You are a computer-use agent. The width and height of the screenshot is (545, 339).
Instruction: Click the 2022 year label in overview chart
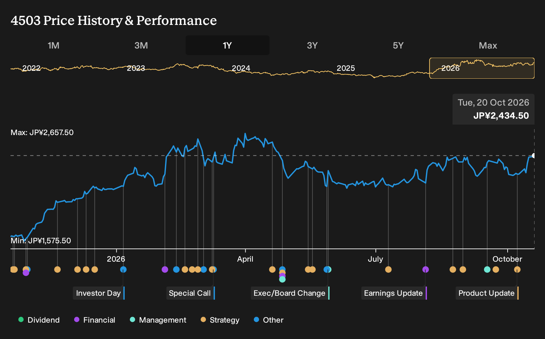pyautogui.click(x=31, y=68)
